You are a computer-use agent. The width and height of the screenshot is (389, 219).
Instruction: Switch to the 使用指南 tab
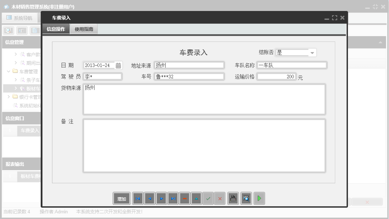click(x=84, y=29)
